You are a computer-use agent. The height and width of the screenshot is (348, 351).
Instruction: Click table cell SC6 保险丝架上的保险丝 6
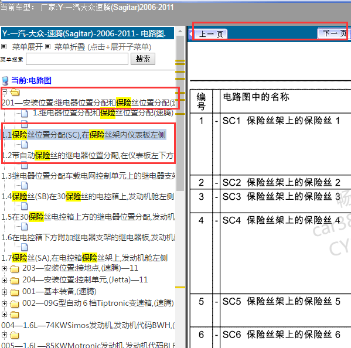tap(285, 337)
